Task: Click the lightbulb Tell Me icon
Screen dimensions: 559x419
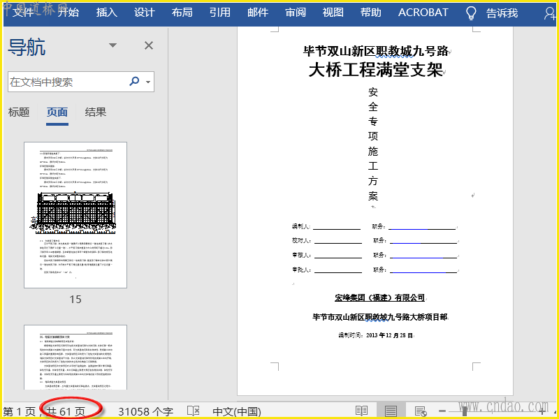Action: point(471,13)
